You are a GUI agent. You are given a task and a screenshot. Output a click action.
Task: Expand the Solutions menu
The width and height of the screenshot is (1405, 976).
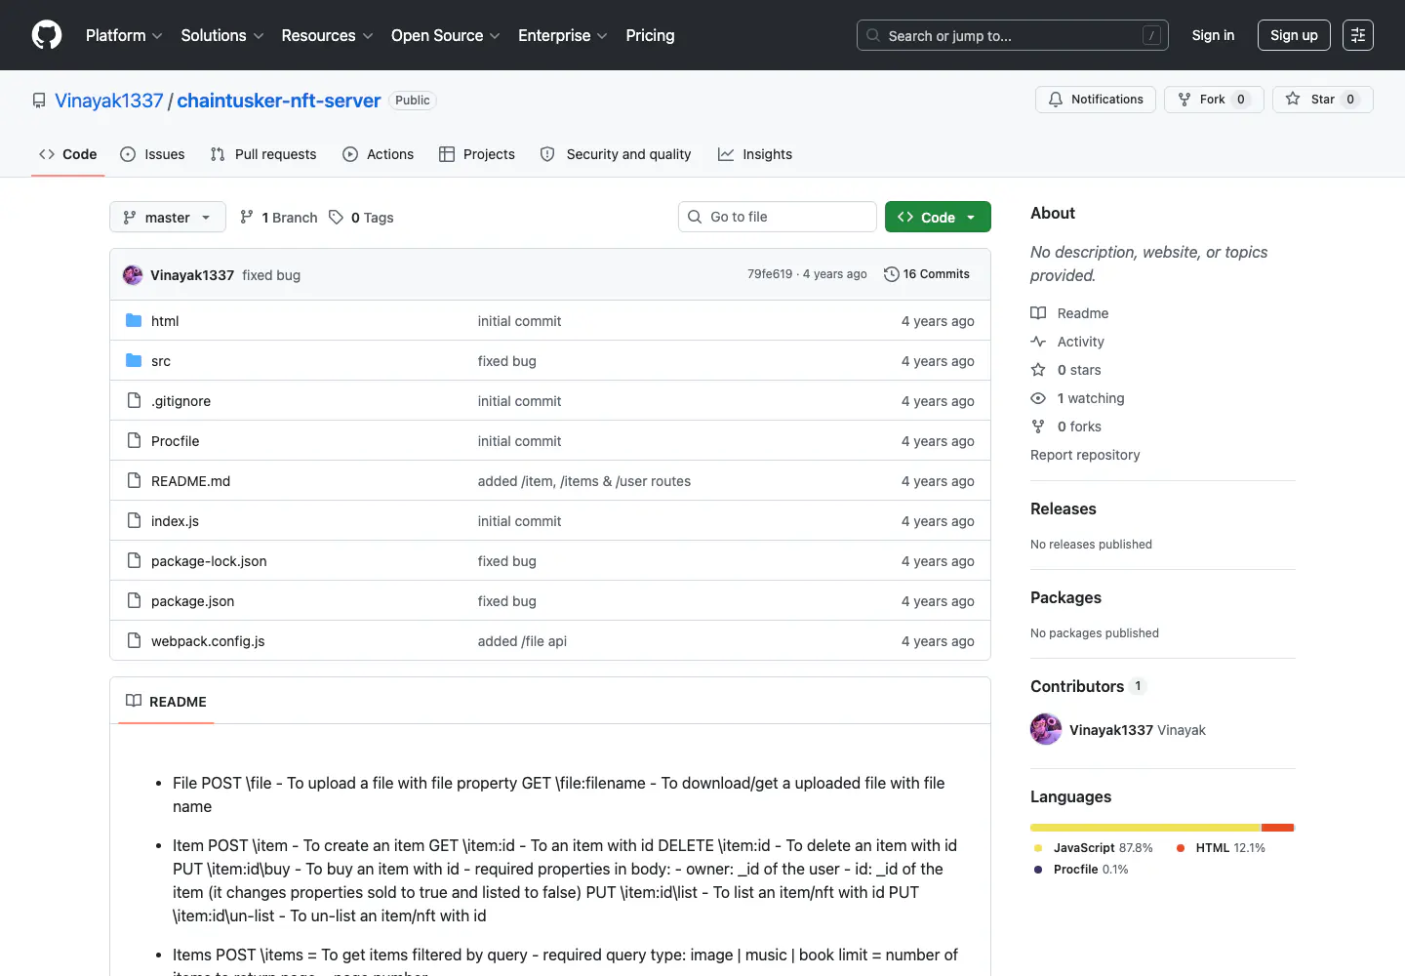(x=222, y=35)
